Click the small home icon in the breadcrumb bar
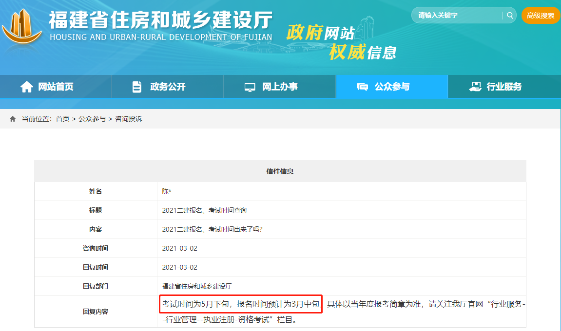Viewport: 561px width, 331px height. coord(11,118)
